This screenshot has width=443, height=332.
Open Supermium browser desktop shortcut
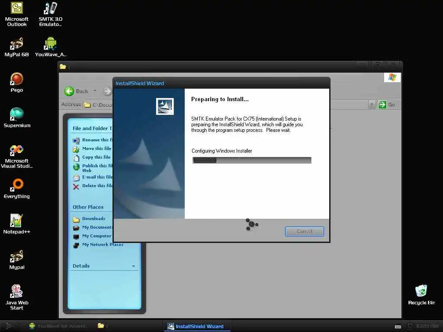[17, 118]
